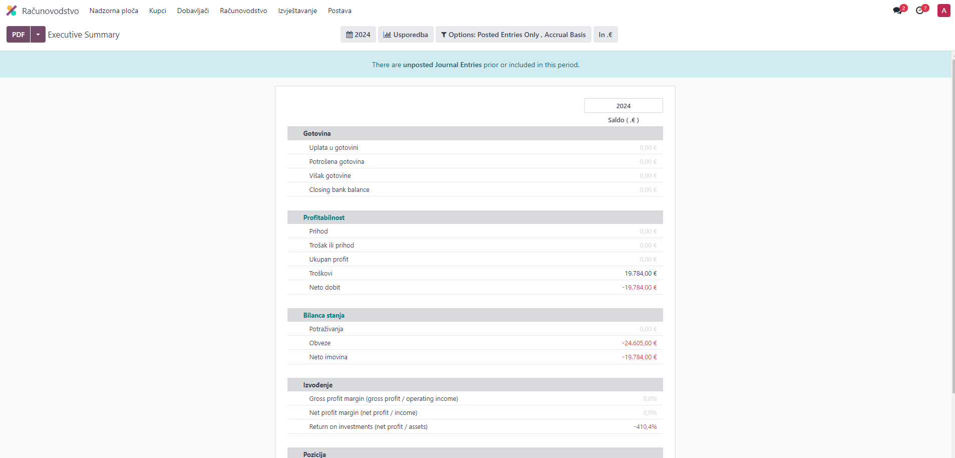Open the Bilanca stanja section link
The width and height of the screenshot is (955, 458).
[x=324, y=315]
